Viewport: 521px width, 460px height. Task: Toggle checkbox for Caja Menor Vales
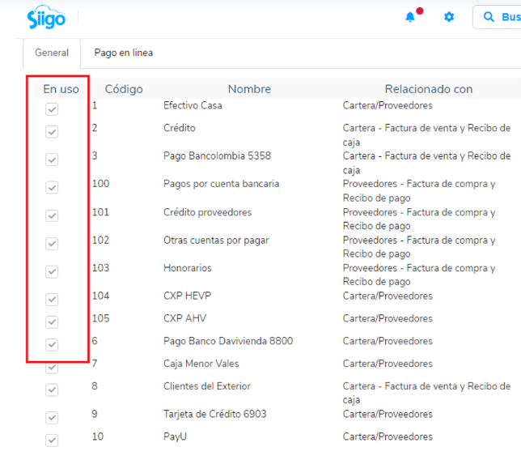point(52,367)
